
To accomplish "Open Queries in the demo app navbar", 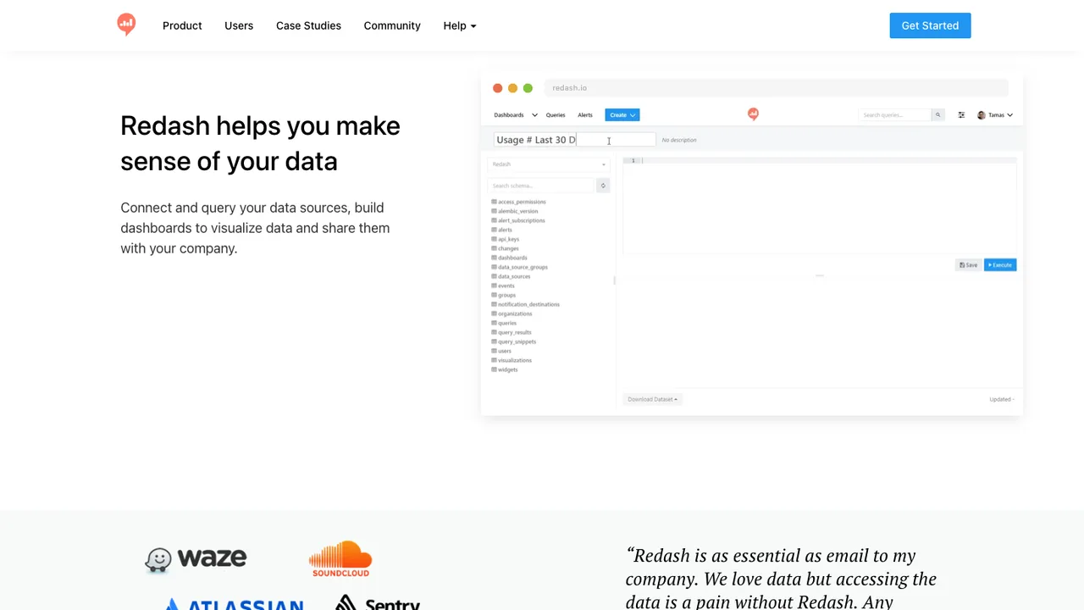I will pos(556,115).
